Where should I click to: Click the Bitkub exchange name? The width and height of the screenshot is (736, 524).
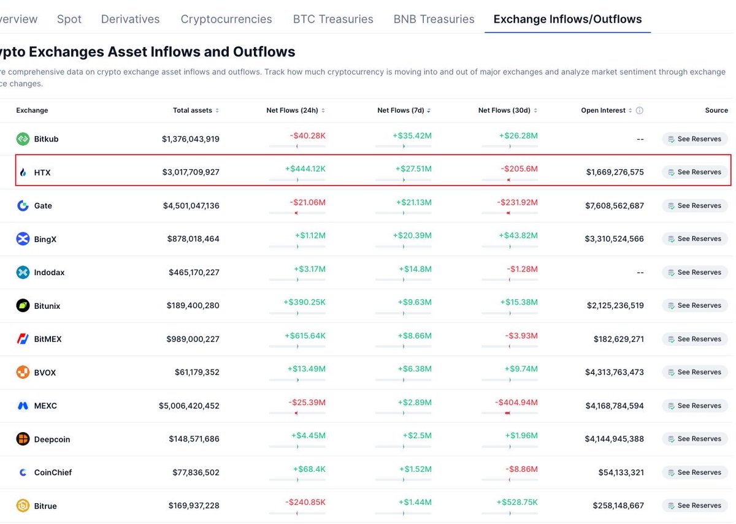click(x=46, y=139)
